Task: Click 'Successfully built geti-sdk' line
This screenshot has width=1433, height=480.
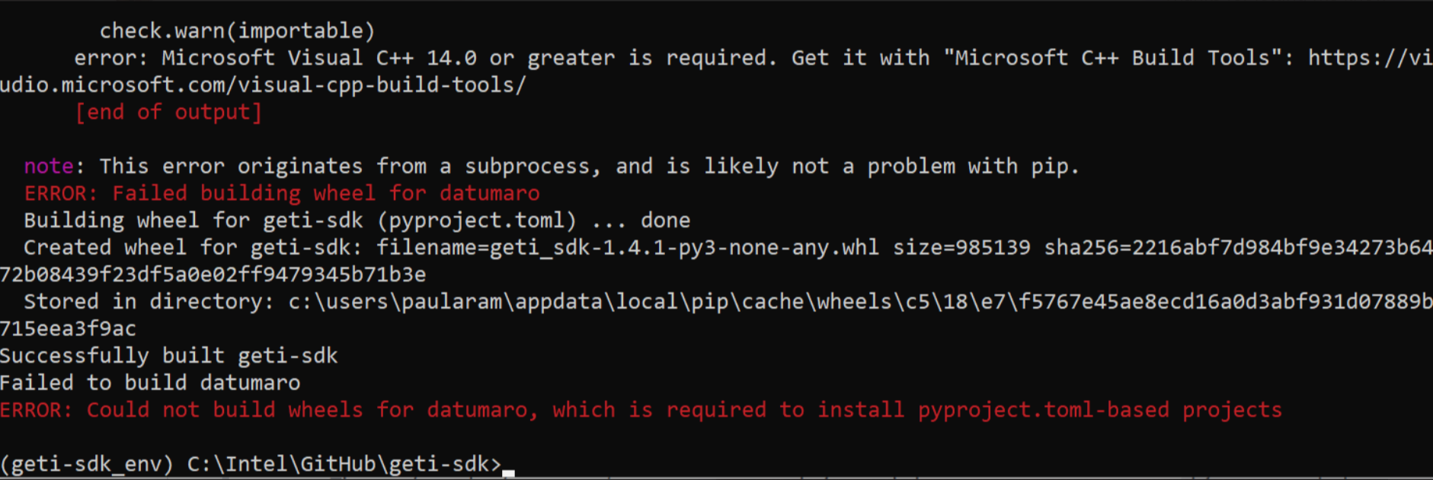Action: tap(169, 356)
